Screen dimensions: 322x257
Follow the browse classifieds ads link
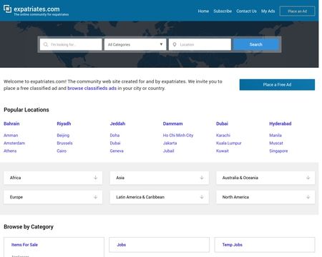pos(92,89)
